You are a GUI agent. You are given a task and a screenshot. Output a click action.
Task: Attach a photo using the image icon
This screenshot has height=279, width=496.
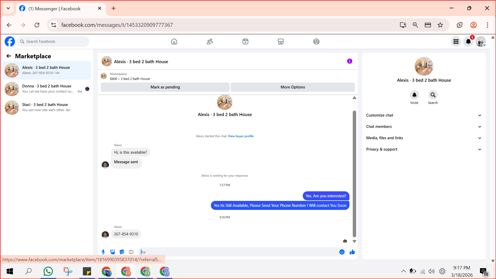113,252
